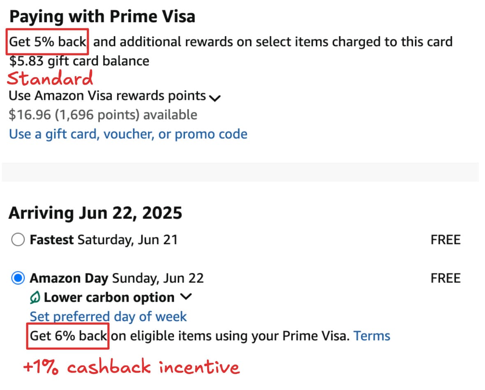Click the $5.83 gift card balance text

click(79, 61)
